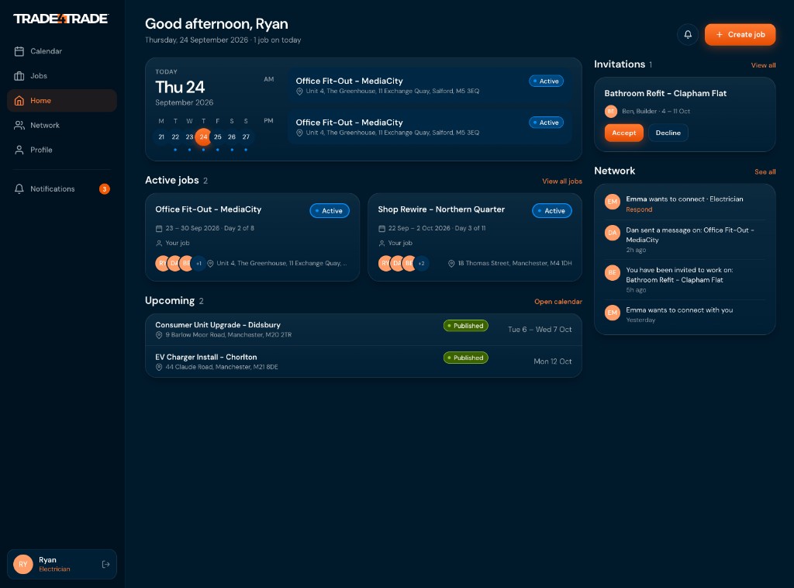The height and width of the screenshot is (588, 794).
Task: Click the calendar icon beside 23 – 30 Sep 2026
Action: pos(159,228)
